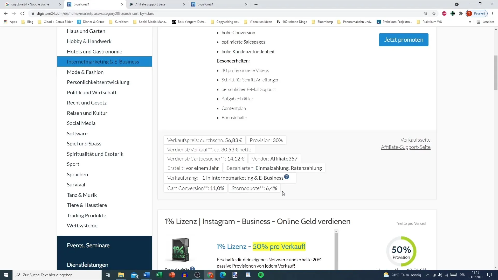Click the address bar URL field

tap(226, 13)
